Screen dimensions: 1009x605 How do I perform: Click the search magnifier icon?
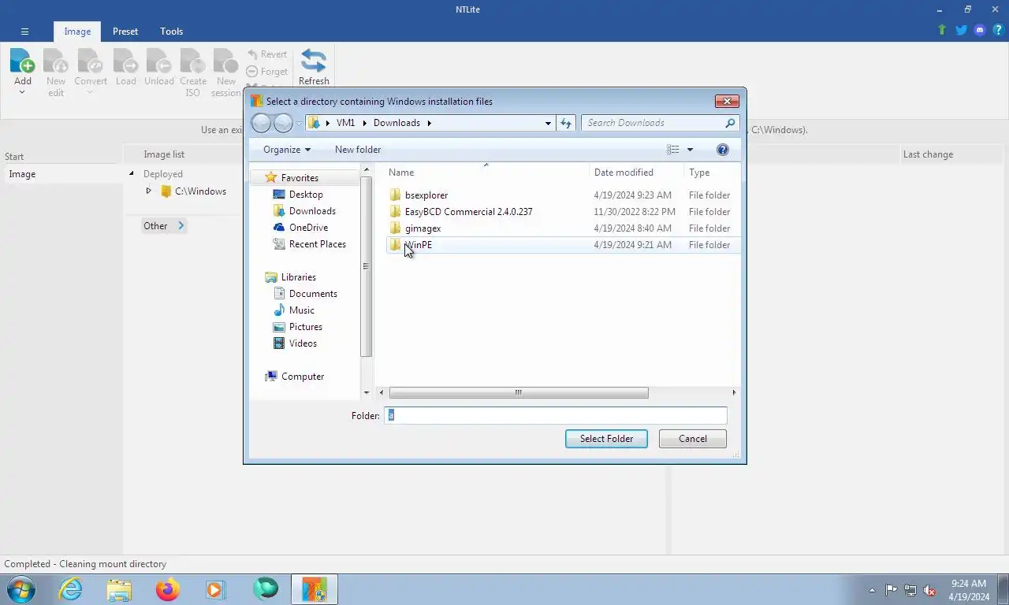[x=730, y=123]
